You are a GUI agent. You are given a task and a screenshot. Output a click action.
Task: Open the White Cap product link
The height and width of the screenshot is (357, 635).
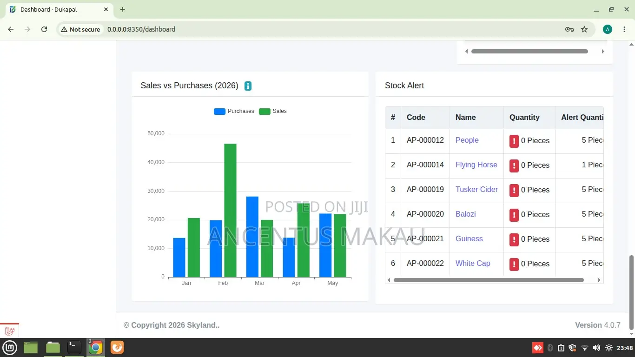point(473,264)
